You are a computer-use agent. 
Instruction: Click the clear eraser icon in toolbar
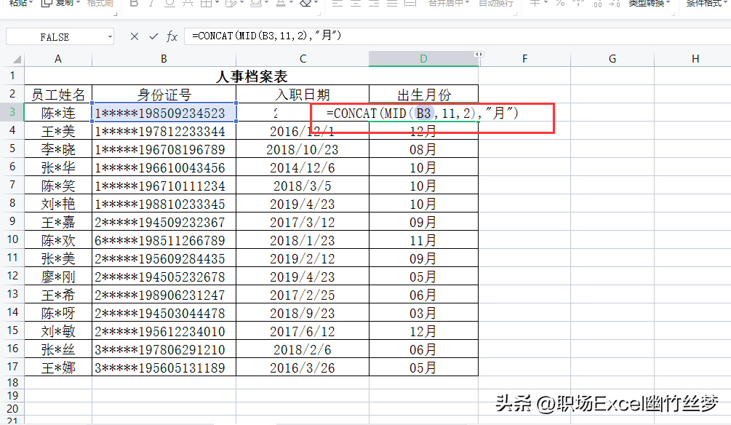[305, 3]
